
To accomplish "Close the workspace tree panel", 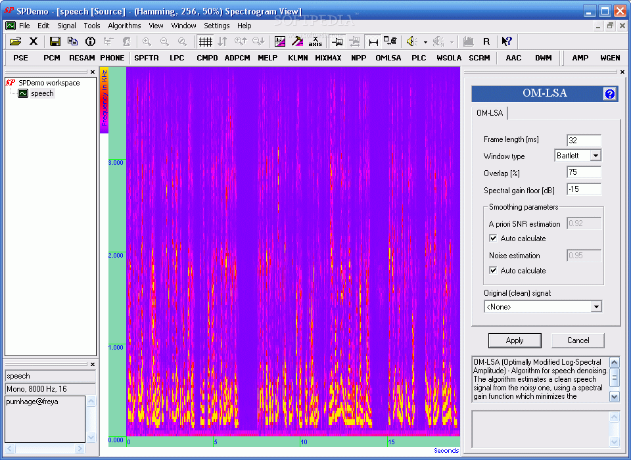I will (x=93, y=72).
